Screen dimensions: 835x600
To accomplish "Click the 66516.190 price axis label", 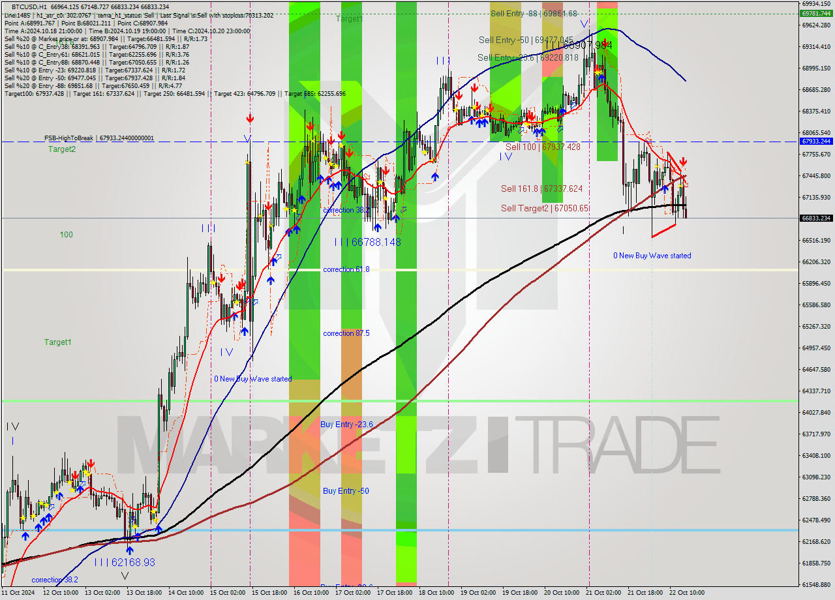I will coord(816,240).
